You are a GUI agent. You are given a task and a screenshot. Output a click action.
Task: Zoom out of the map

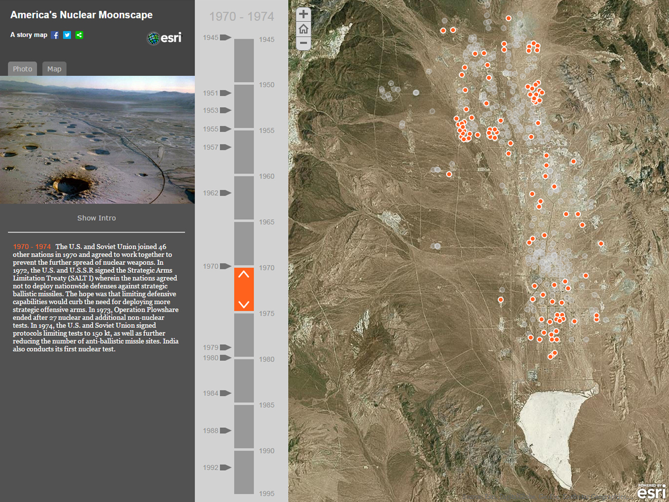(303, 43)
